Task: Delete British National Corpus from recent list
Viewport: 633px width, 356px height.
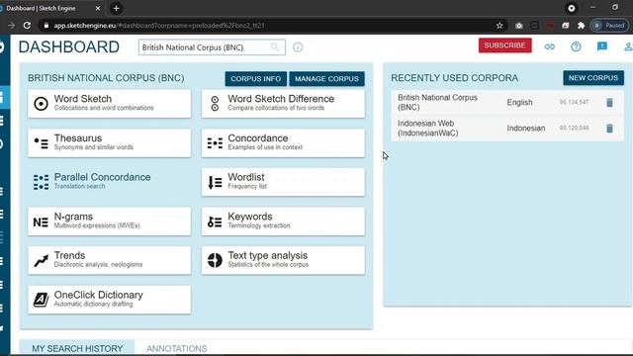Action: pos(609,103)
